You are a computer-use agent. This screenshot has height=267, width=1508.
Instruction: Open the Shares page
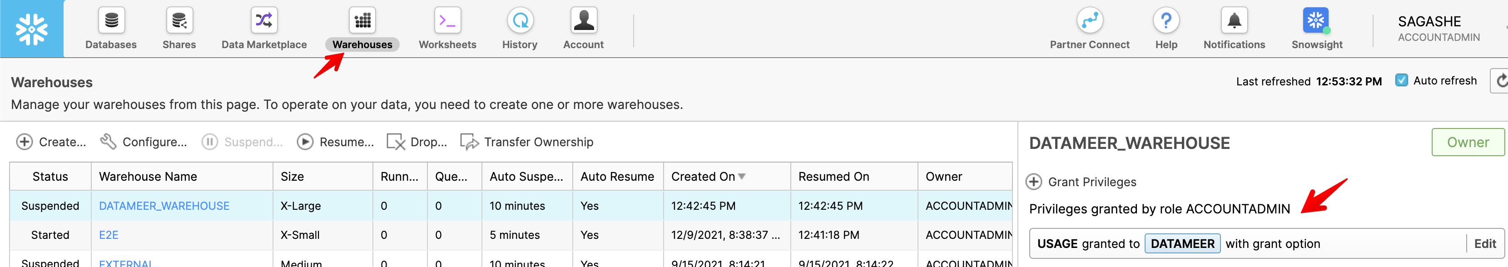click(x=179, y=29)
